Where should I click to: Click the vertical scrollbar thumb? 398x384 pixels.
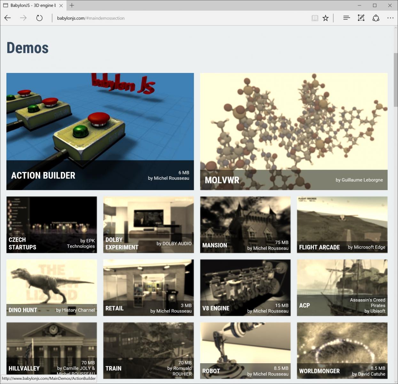(395, 80)
